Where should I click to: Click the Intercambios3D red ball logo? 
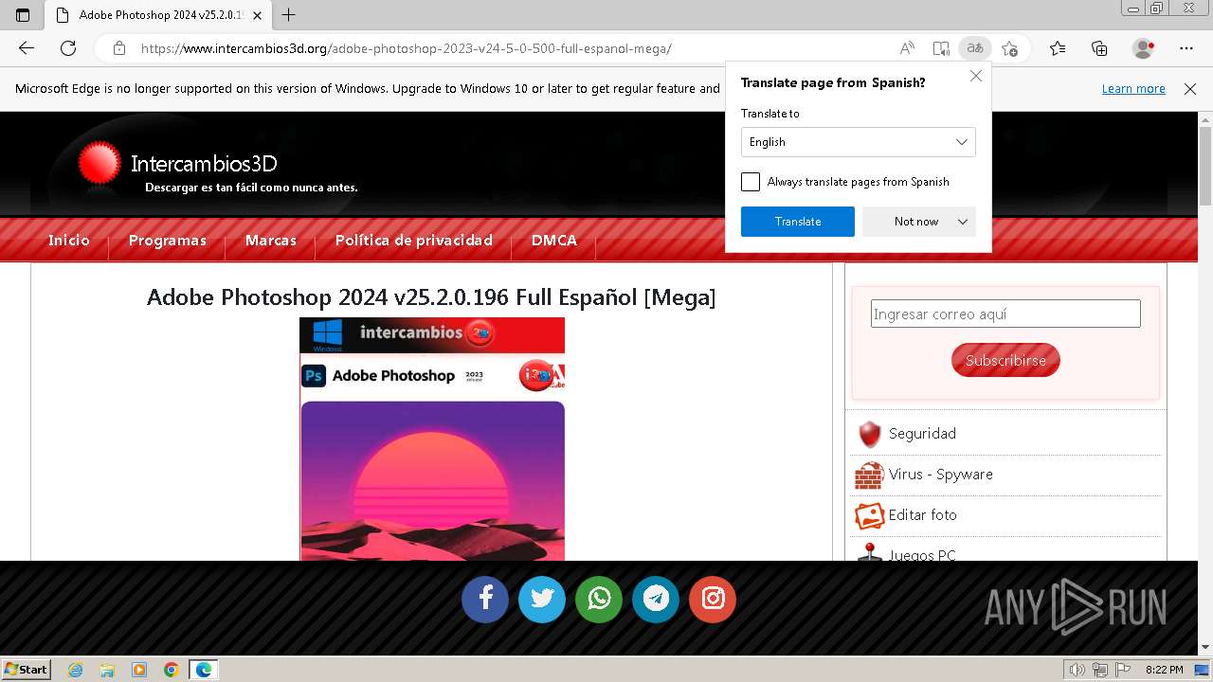pos(100,163)
